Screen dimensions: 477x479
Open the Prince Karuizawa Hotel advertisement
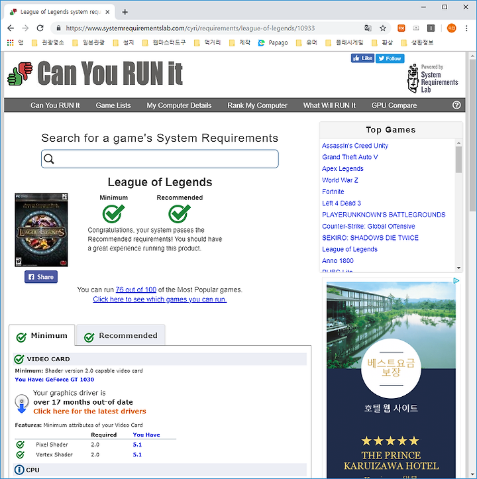point(391,380)
